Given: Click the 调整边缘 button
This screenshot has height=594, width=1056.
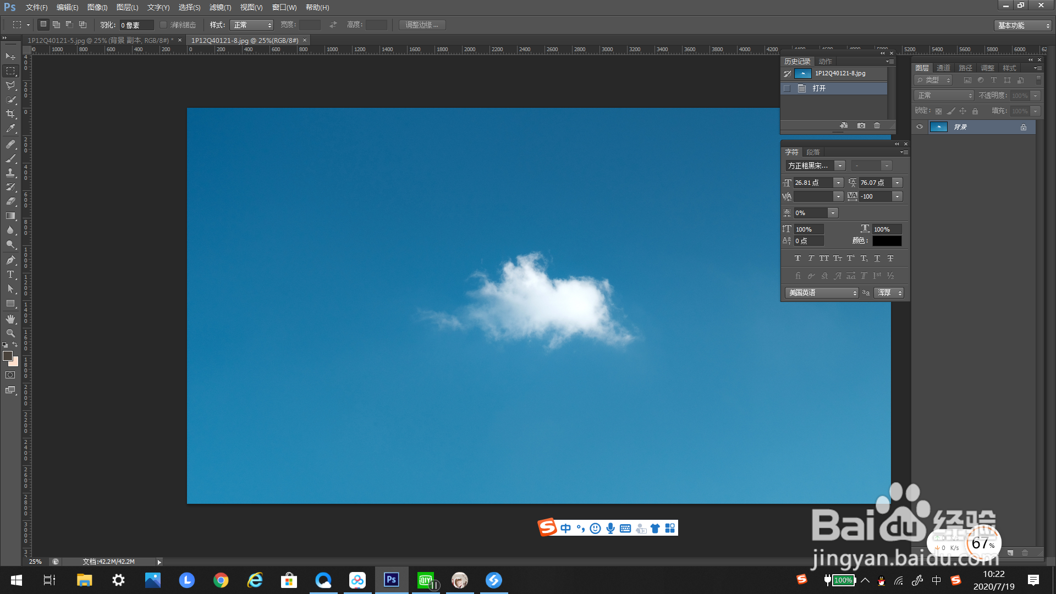Looking at the screenshot, I should (422, 25).
